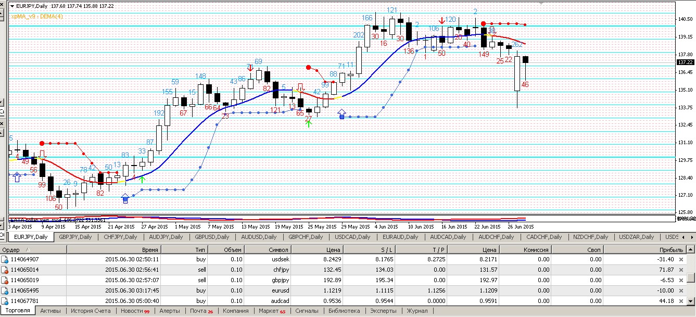Screen dimensions: 696x317
Task: Close order 114065495 eurusd with the X
Action: 681,290
